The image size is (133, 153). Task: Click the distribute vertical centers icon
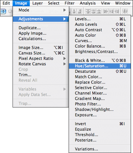pos(93,11)
